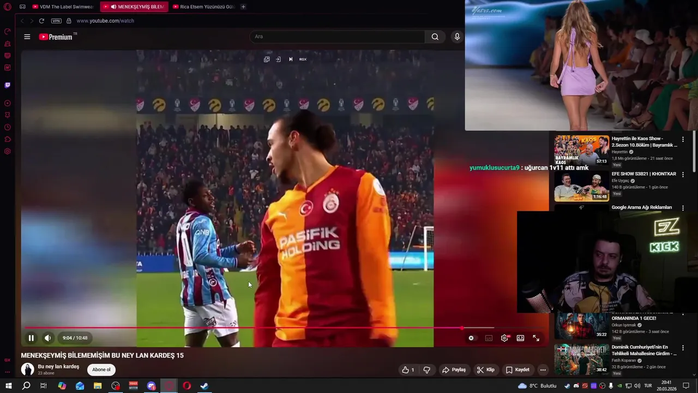Save video with Kaydet button
This screenshot has height=393, width=698.
[x=518, y=370]
